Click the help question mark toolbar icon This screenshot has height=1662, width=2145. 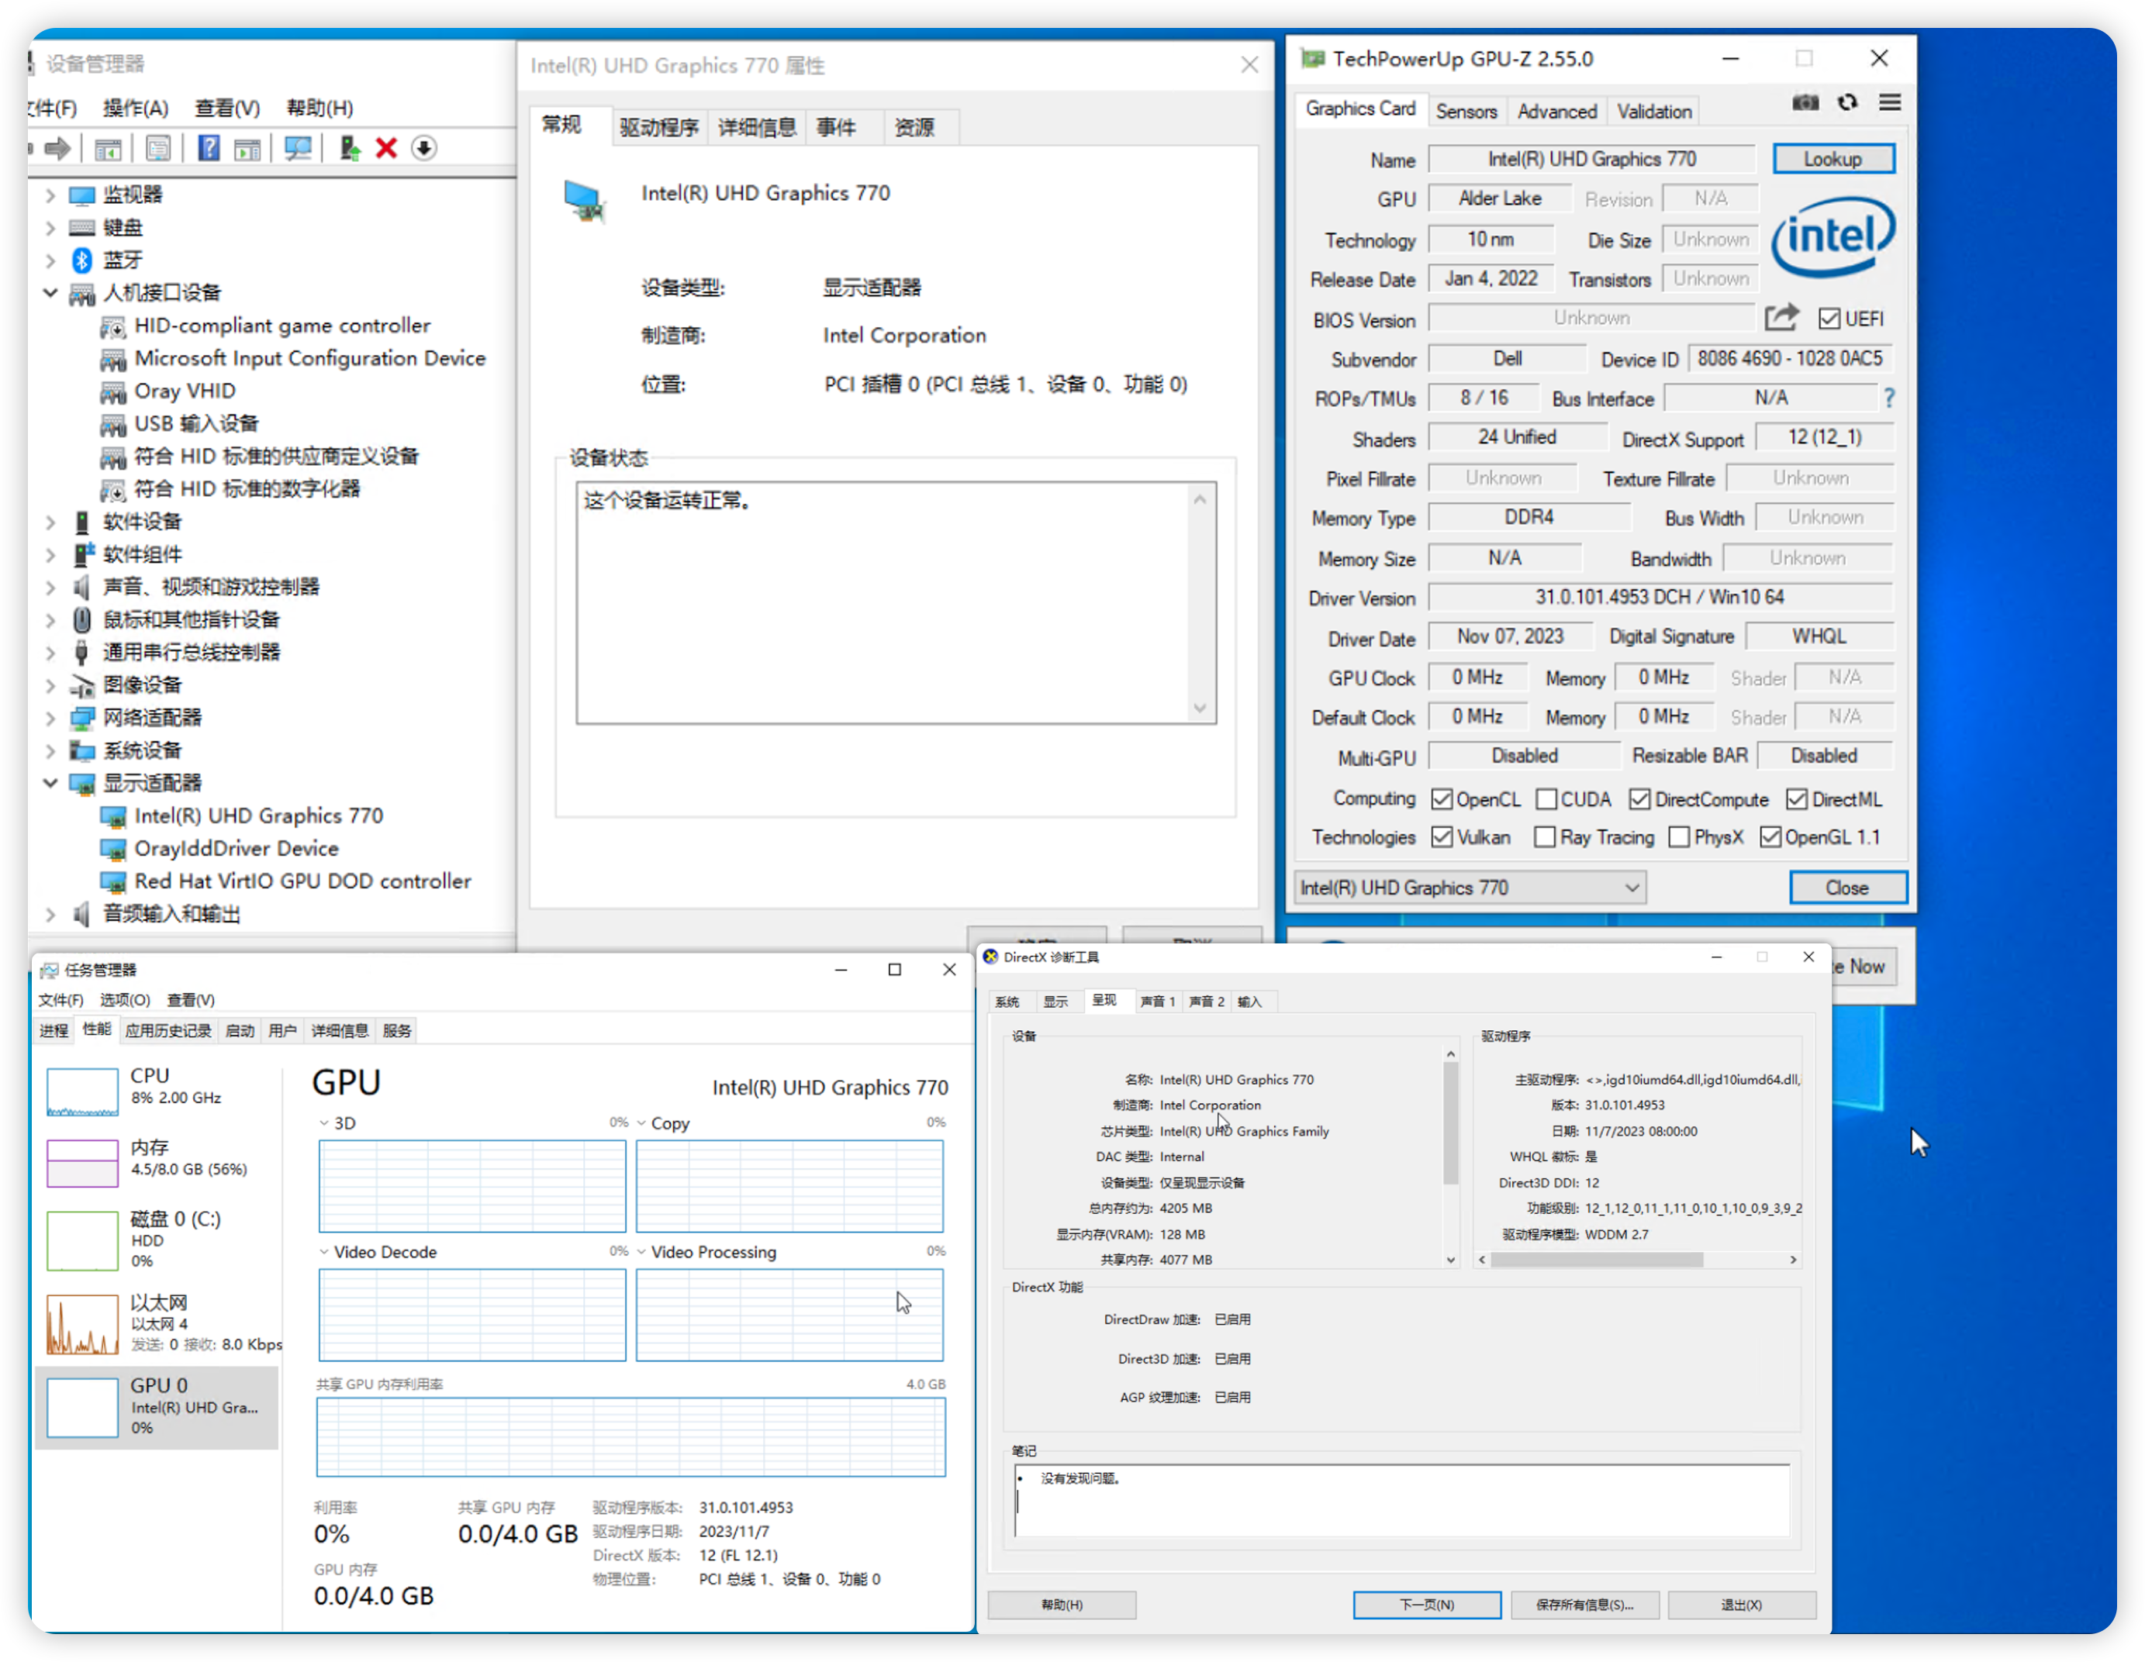[x=208, y=148]
